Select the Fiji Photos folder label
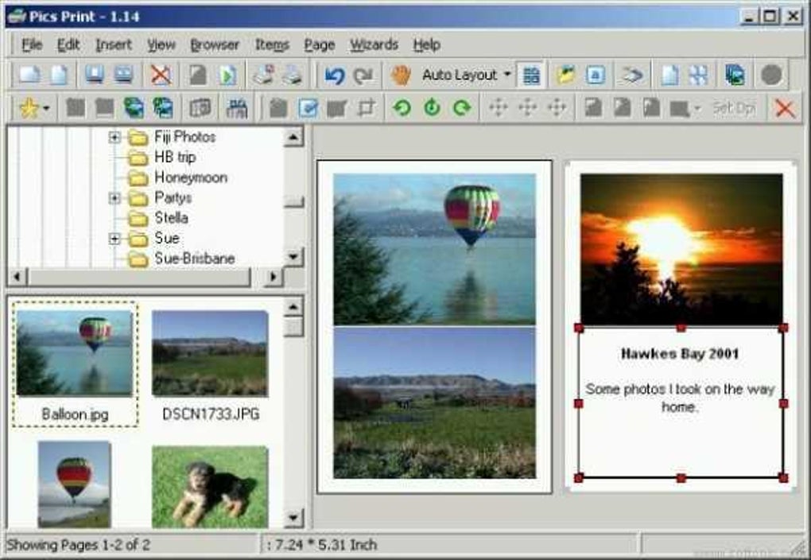 pos(184,137)
